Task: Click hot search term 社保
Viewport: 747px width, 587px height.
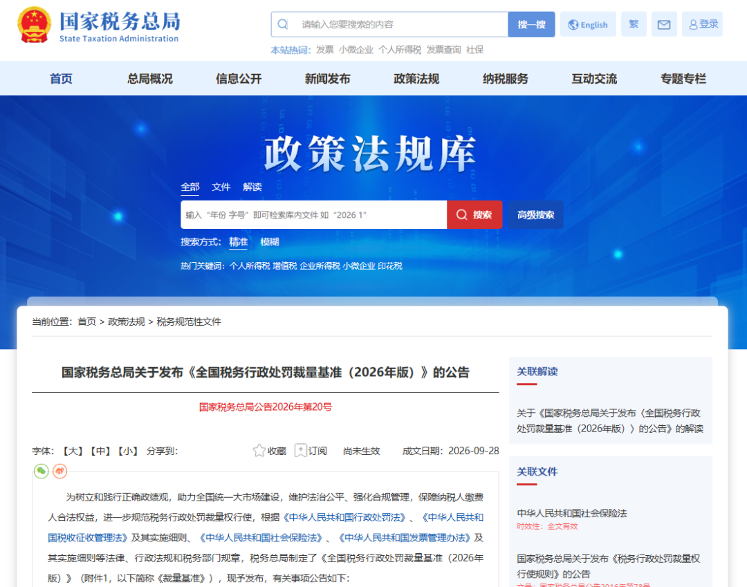Action: pos(475,50)
